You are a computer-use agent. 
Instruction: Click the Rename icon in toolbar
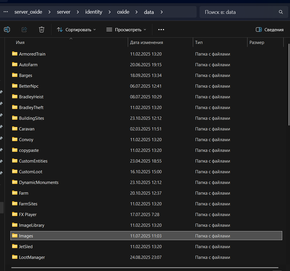[x=7, y=30]
